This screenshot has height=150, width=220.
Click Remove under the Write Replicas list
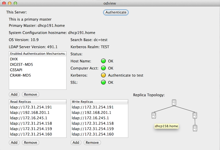click(x=92, y=143)
